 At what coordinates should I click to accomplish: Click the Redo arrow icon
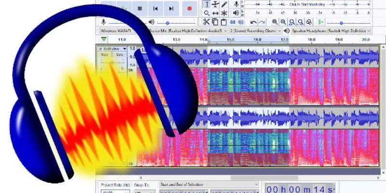(x=262, y=22)
